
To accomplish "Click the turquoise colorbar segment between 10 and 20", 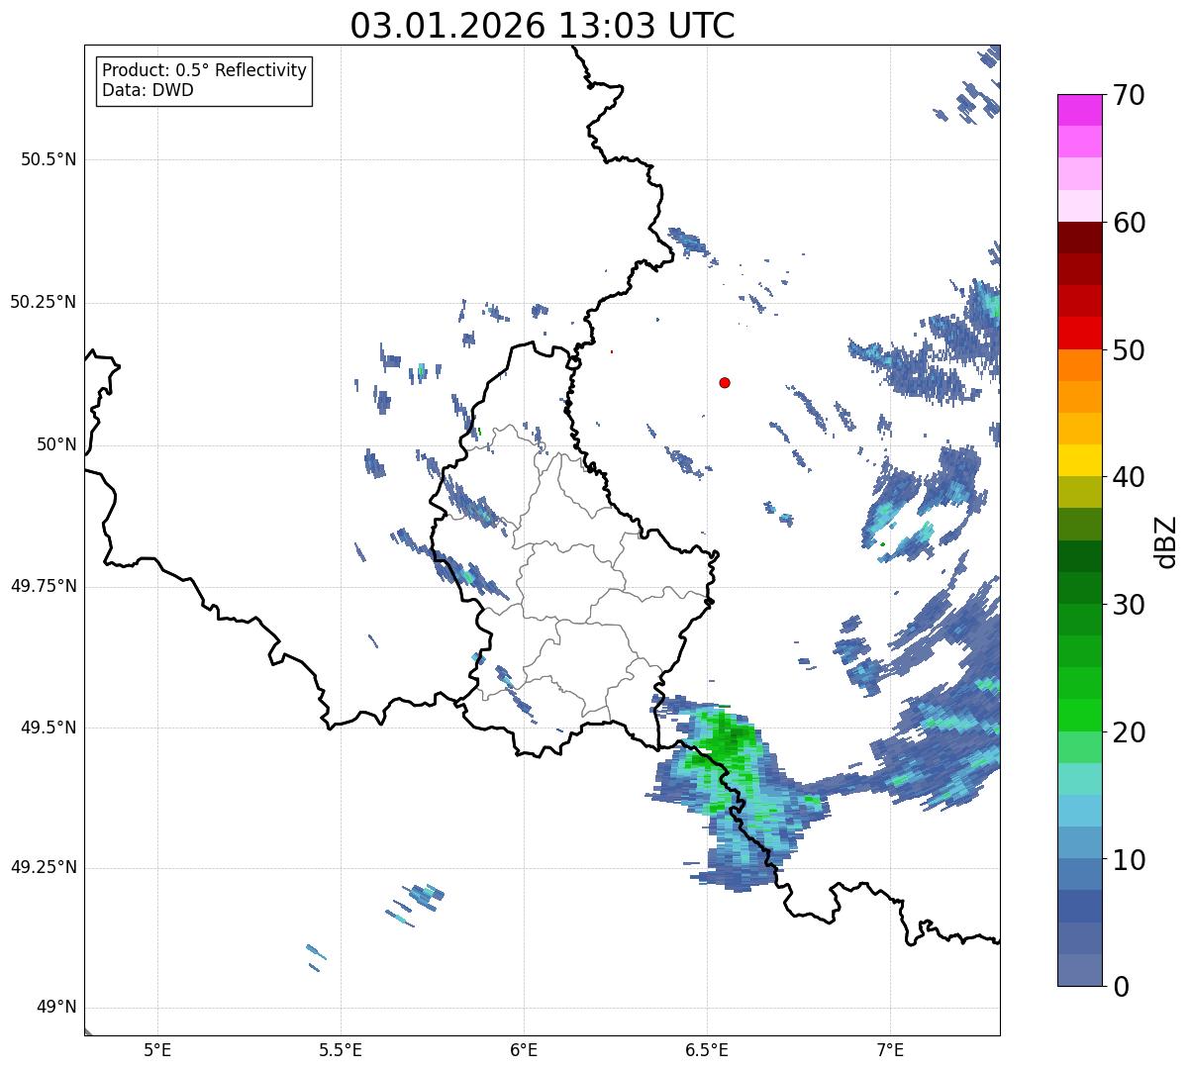I will pos(1078,779).
